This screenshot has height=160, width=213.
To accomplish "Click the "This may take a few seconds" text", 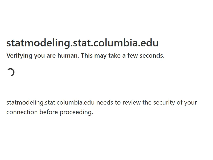I will click(123, 56).
